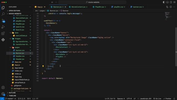Viewport: 177px width, 100px height.
Task: Open App.test.js file
Action: [19, 68]
